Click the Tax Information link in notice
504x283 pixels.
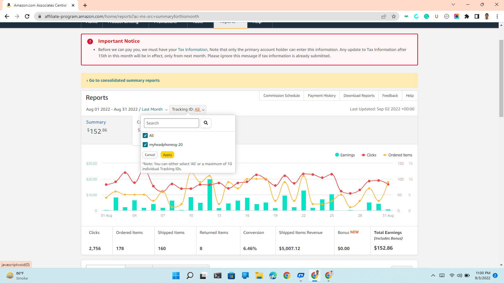tap(192, 50)
